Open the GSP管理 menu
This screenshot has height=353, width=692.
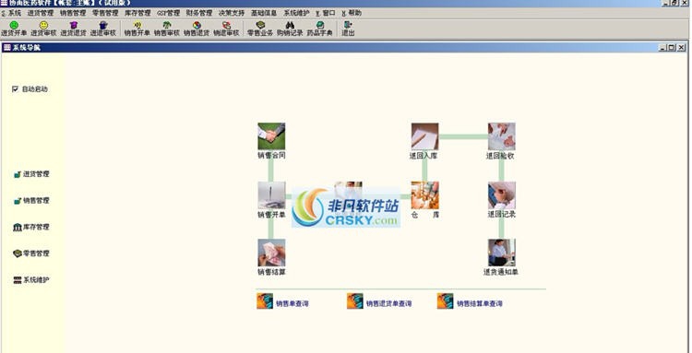[169, 13]
